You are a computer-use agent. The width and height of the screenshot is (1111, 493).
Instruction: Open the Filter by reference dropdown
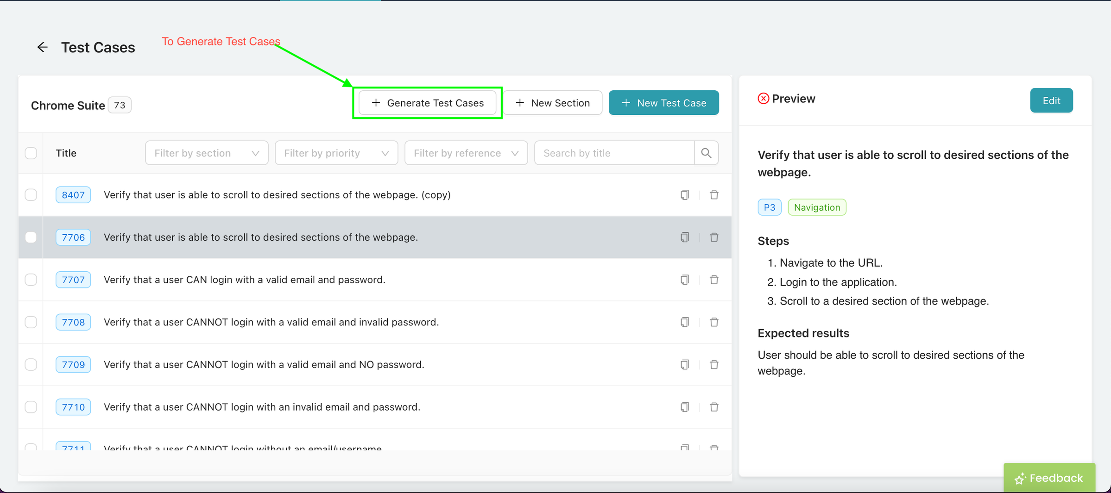tap(466, 153)
